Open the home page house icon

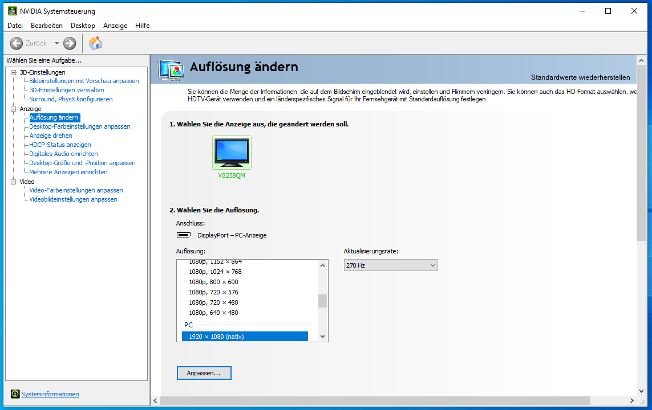pyautogui.click(x=95, y=43)
